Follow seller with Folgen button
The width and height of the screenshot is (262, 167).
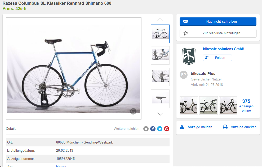pos(217,58)
